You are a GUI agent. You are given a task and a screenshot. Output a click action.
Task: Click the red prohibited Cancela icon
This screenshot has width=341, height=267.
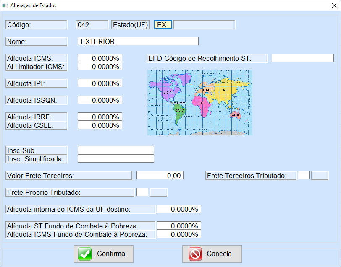click(195, 254)
